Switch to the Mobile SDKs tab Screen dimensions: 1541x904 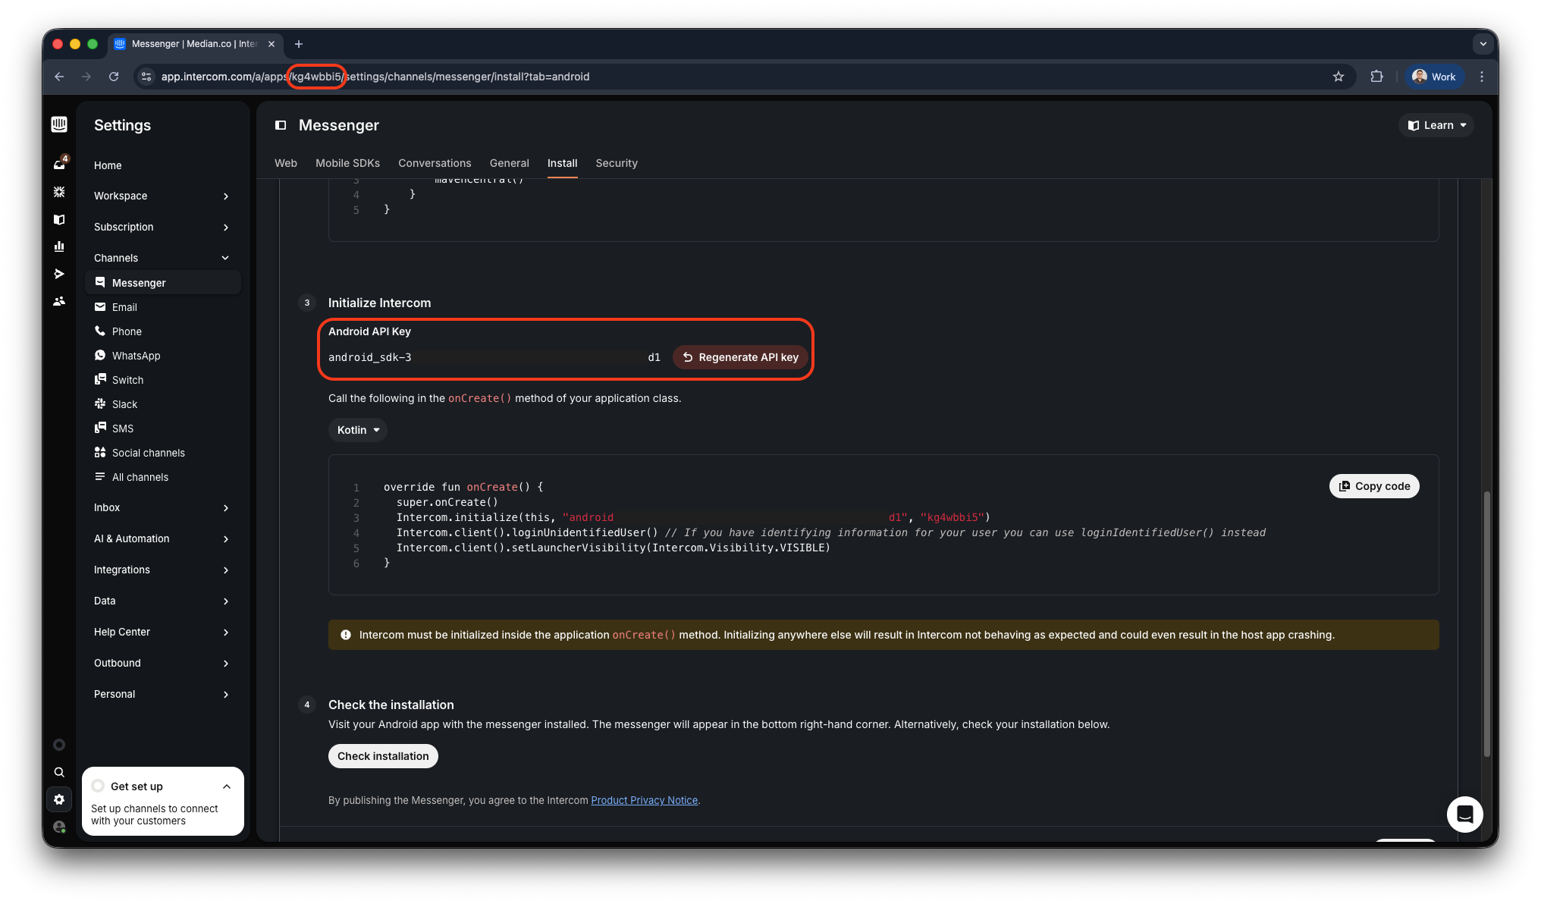pos(347,163)
